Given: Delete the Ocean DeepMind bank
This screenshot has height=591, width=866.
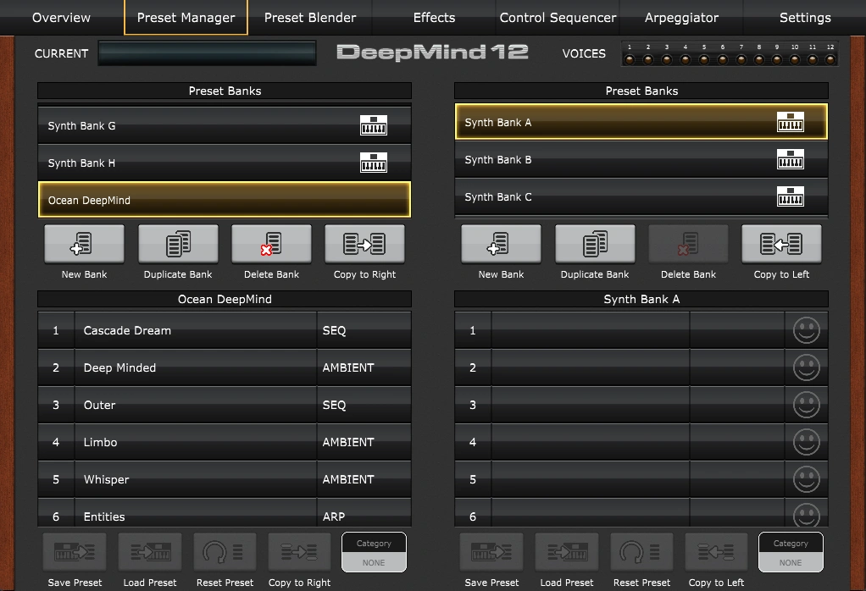Looking at the screenshot, I should [x=271, y=244].
